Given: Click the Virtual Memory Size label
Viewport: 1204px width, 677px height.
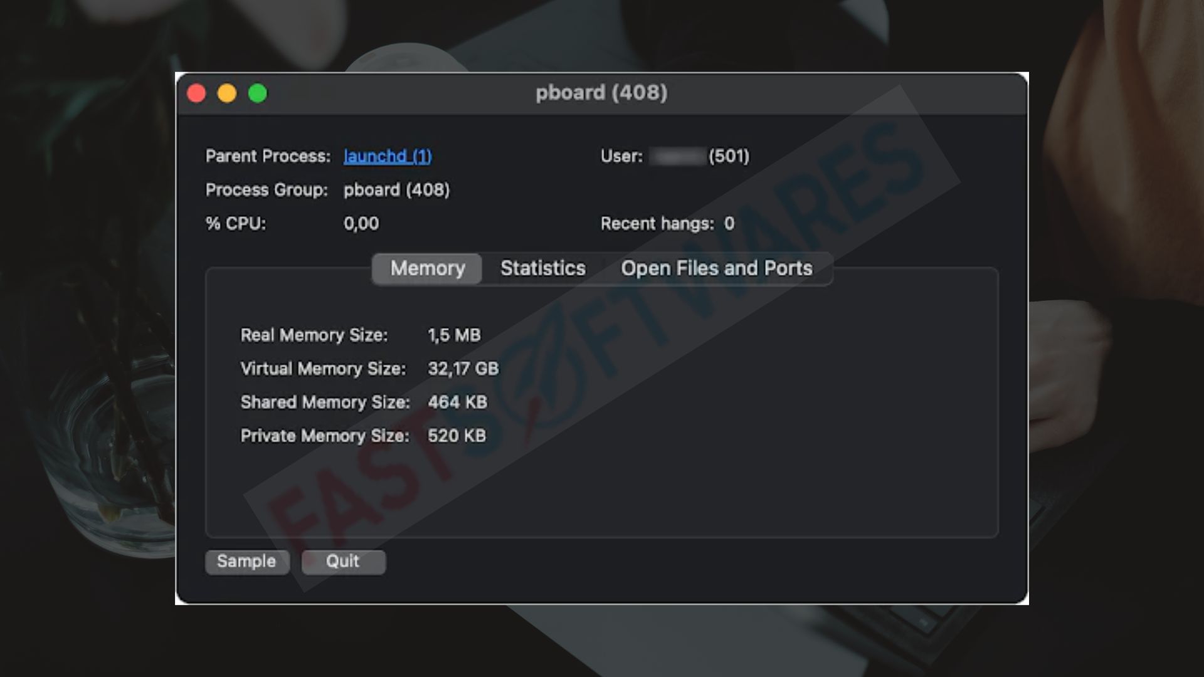Looking at the screenshot, I should pos(323,369).
